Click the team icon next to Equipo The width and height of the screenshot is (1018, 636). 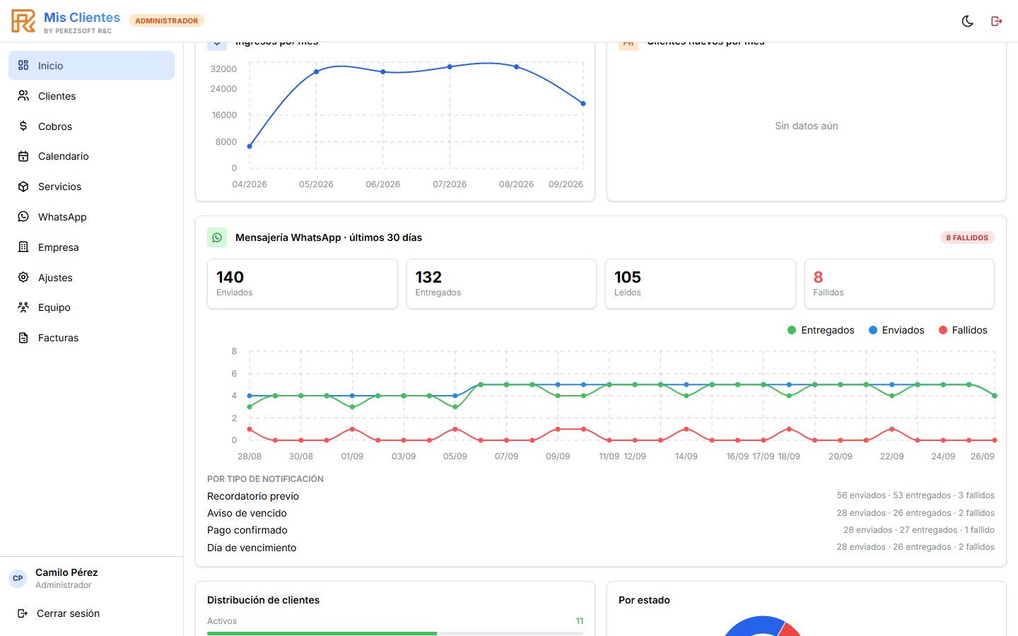[23, 307]
